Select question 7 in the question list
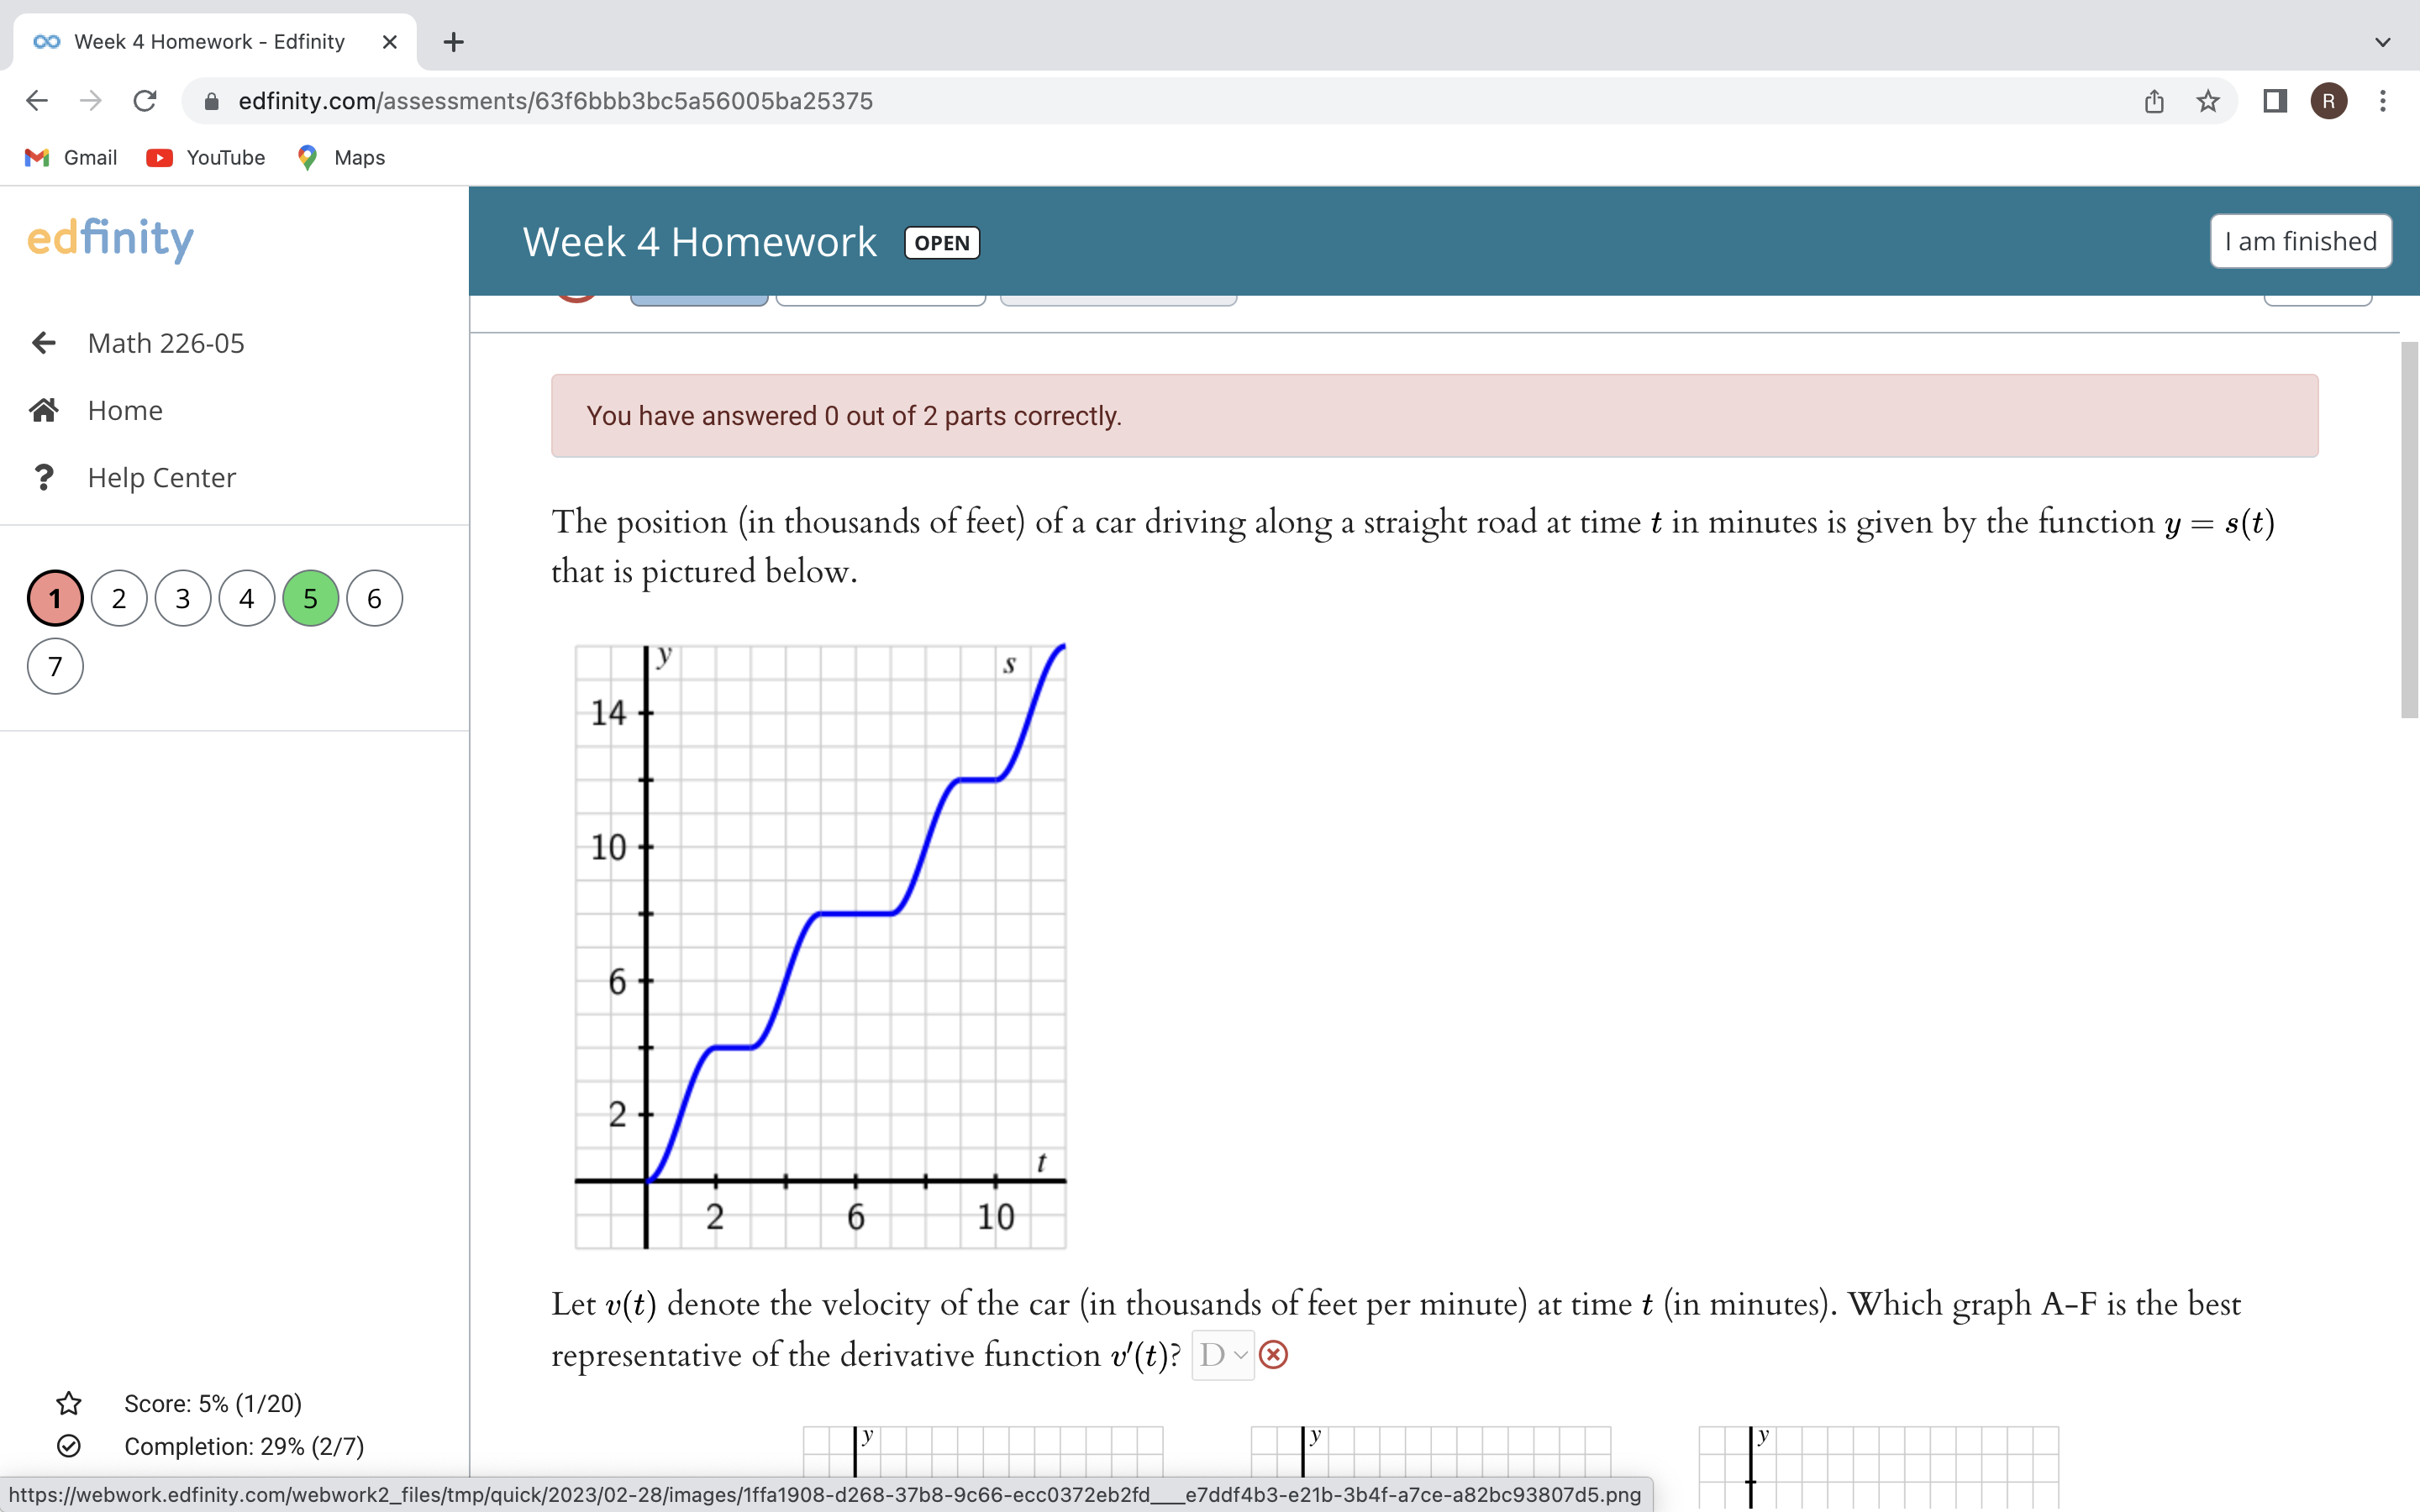The image size is (2420, 1512). tap(54, 665)
